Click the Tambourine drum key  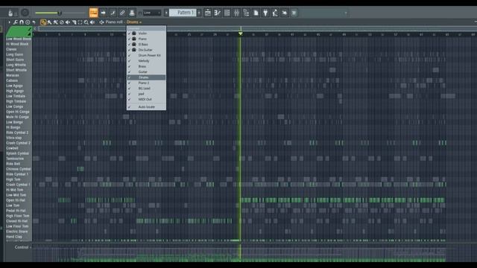click(18, 159)
